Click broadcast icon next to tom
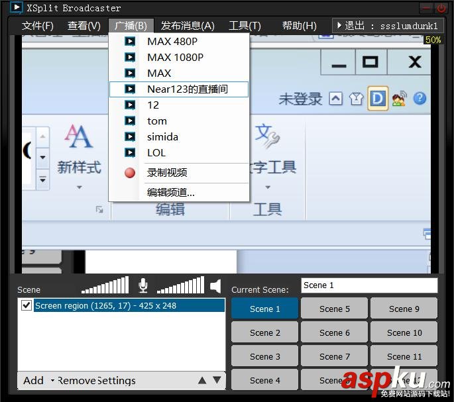 pyautogui.click(x=130, y=121)
